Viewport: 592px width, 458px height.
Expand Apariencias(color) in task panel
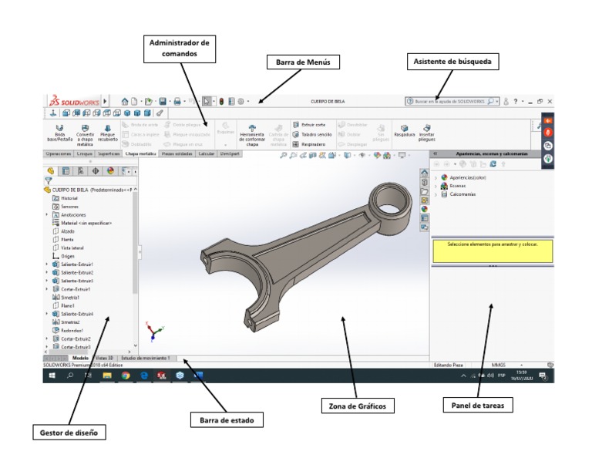[x=436, y=177]
